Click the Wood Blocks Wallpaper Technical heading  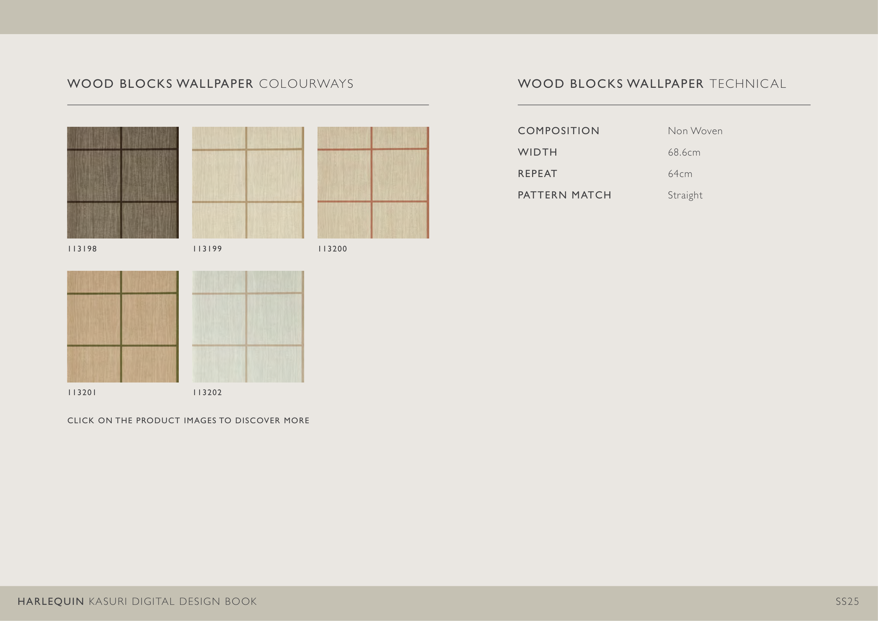(651, 84)
